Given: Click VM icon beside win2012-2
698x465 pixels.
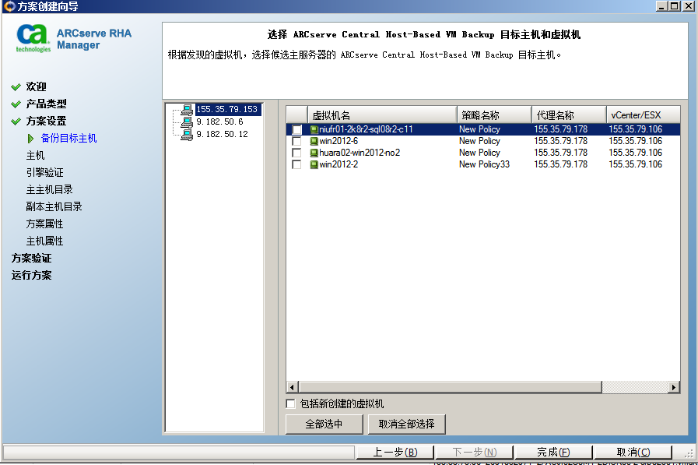Looking at the screenshot, I should click(x=314, y=164).
